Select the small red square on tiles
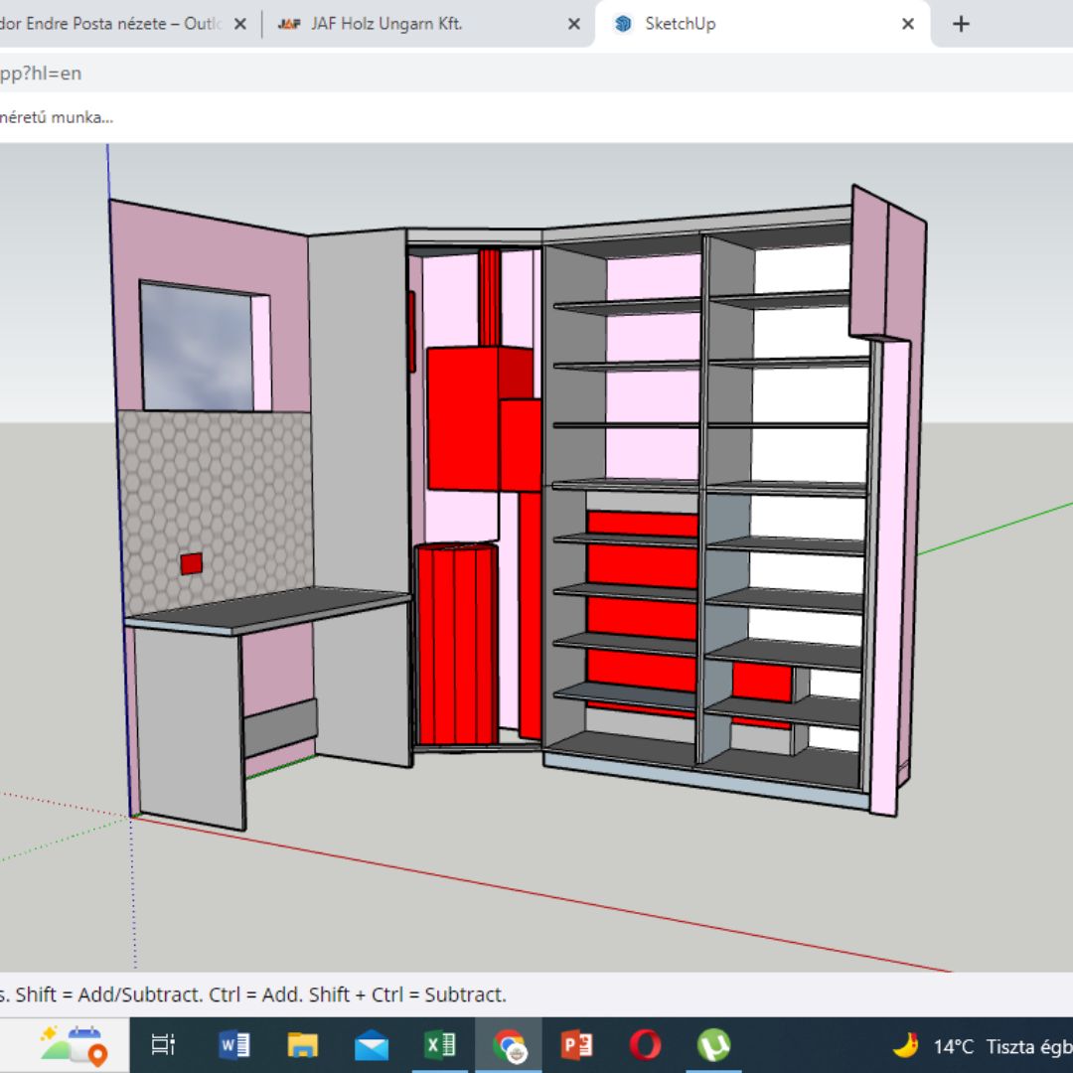The image size is (1073, 1073). pyautogui.click(x=192, y=564)
